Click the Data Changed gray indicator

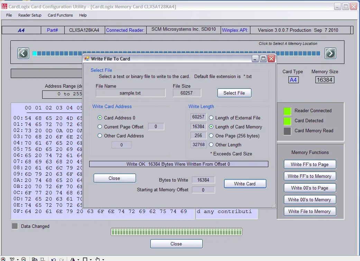[x=15, y=226]
